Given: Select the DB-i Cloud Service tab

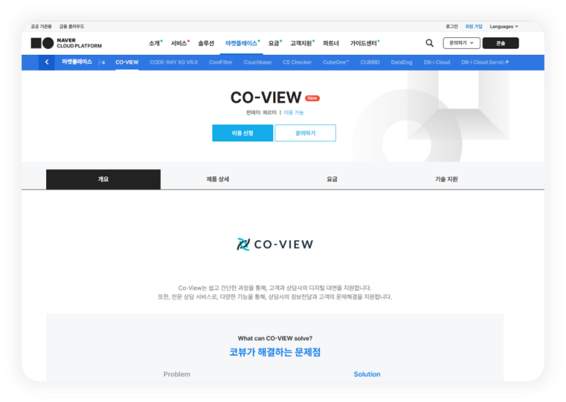Looking at the screenshot, I should (484, 62).
